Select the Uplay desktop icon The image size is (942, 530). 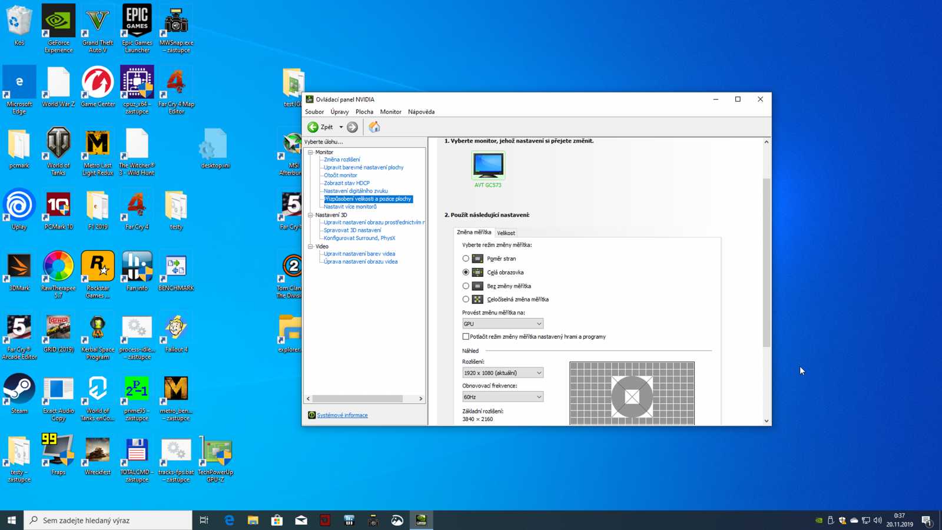point(19,209)
